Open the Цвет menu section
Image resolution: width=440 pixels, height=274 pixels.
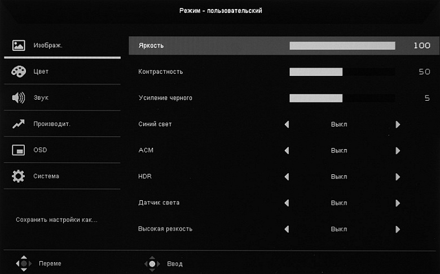(41, 71)
